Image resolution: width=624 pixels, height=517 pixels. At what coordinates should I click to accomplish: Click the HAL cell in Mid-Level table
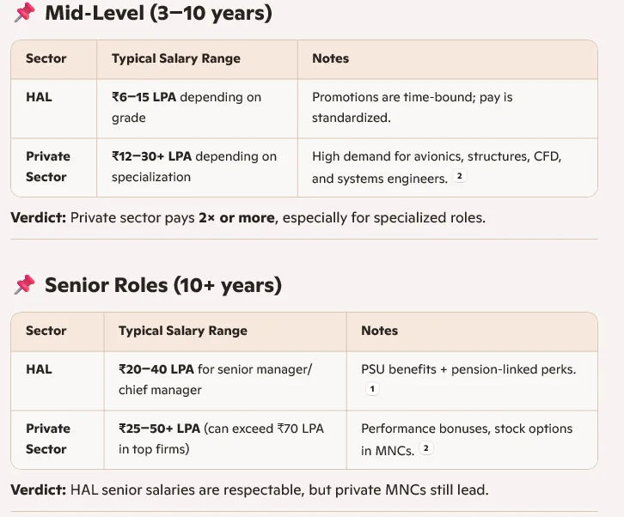[x=40, y=97]
